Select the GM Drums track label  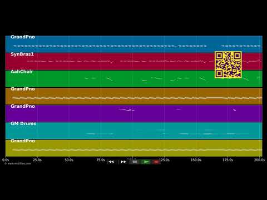23,123
